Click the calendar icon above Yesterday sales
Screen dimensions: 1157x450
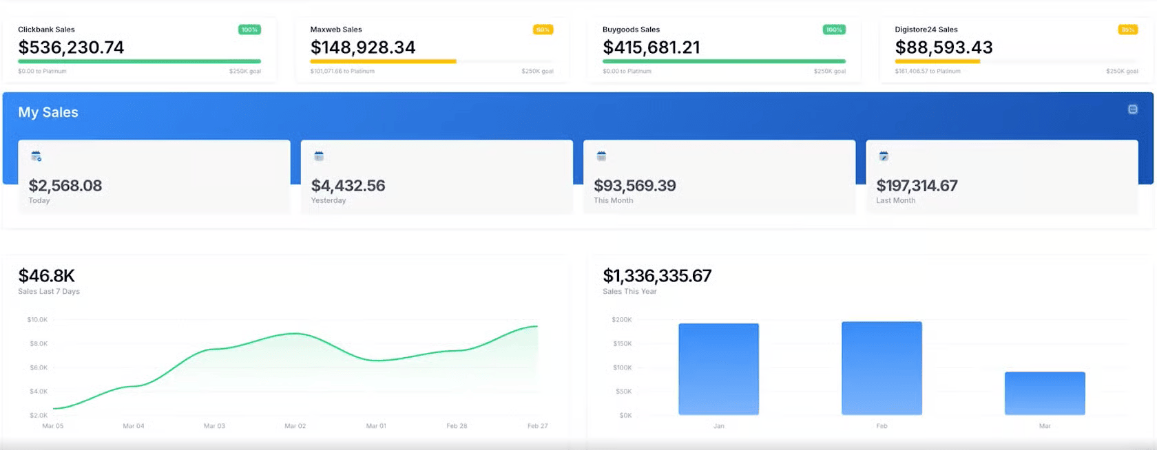click(x=319, y=156)
